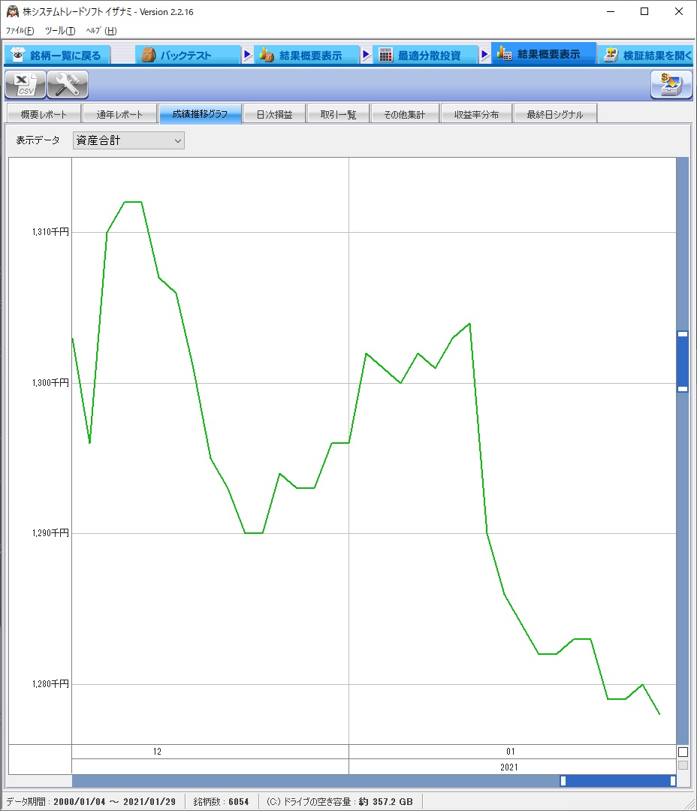Open the 取引一覧 tab
Viewport: 697px width, 811px height.
coord(338,114)
